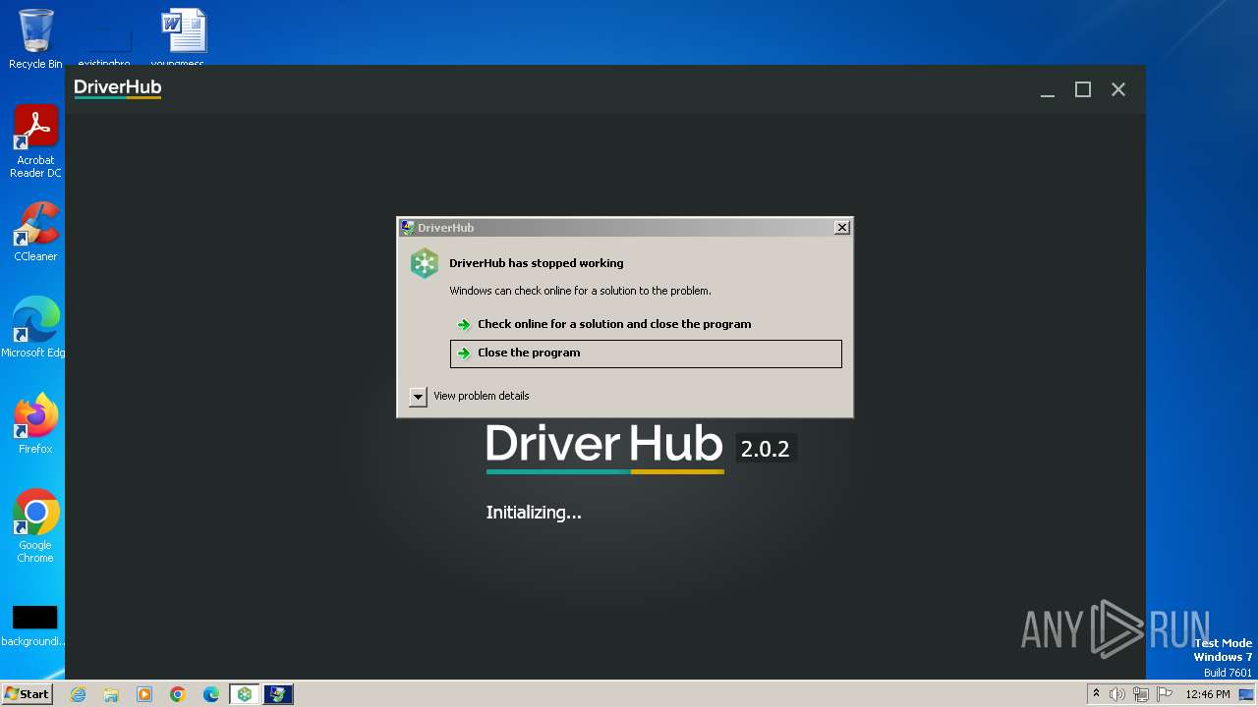Click DriverHub hexagon icon in error dialog
Image resolution: width=1258 pixels, height=707 pixels.
425,263
